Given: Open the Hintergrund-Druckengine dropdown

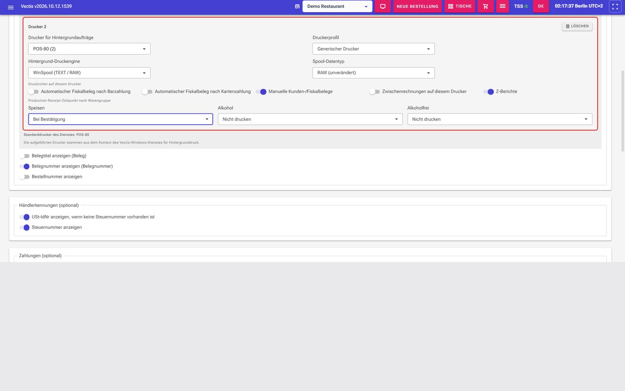Looking at the screenshot, I should pos(89,73).
